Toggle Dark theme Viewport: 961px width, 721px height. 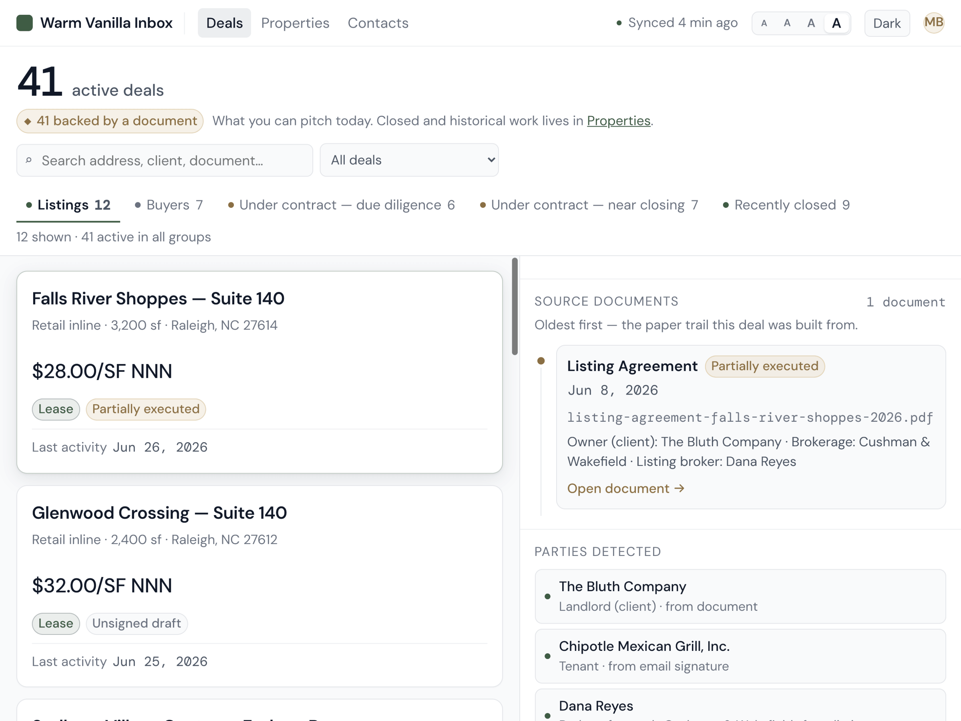pos(887,23)
